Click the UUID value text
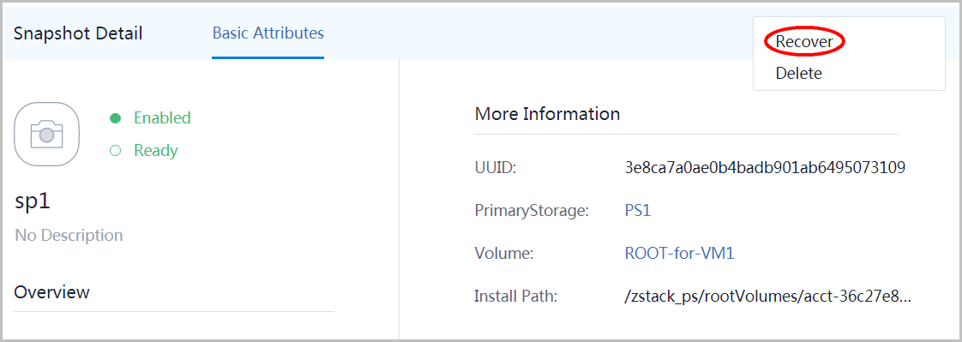This screenshot has height=342, width=962. (765, 167)
